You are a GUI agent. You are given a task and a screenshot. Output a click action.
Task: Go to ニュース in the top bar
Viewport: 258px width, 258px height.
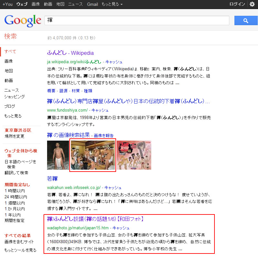(75, 4)
